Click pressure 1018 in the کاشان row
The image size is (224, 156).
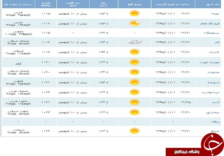tap(45, 52)
